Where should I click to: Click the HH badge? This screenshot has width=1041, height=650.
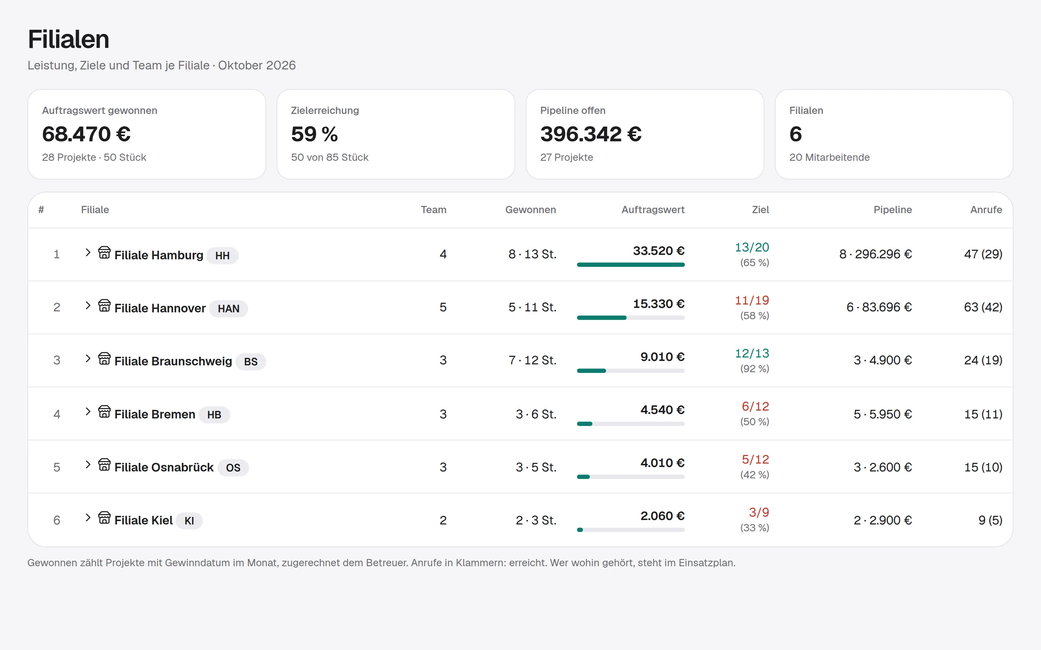pyautogui.click(x=222, y=255)
